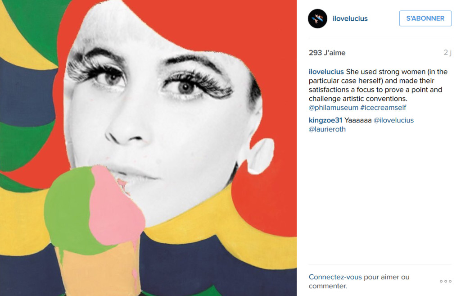This screenshot has height=296, width=461.
Task: Open the ilovelucius profile avatar
Action: click(317, 18)
